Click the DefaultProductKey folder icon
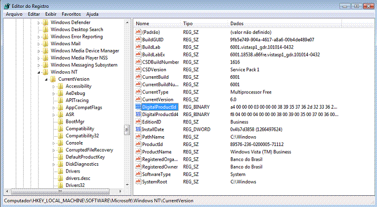The height and width of the screenshot is (207, 377). coord(61,157)
